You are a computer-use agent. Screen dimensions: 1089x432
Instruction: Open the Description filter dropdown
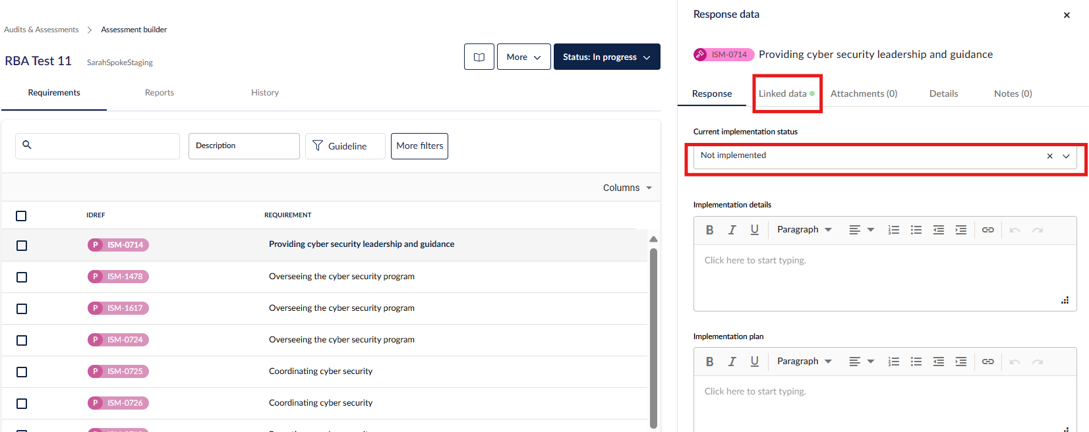point(244,146)
